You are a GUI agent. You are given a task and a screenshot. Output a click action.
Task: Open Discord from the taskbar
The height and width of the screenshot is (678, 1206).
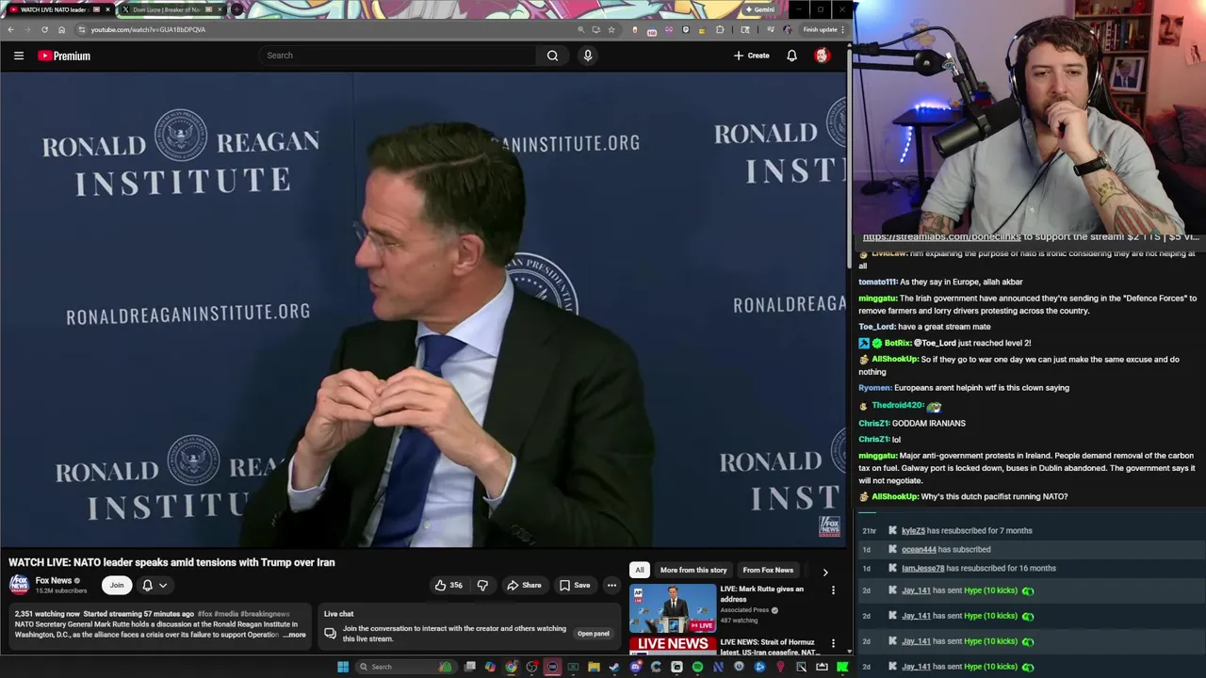635,667
